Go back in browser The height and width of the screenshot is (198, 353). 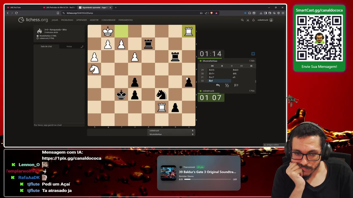[8, 13]
